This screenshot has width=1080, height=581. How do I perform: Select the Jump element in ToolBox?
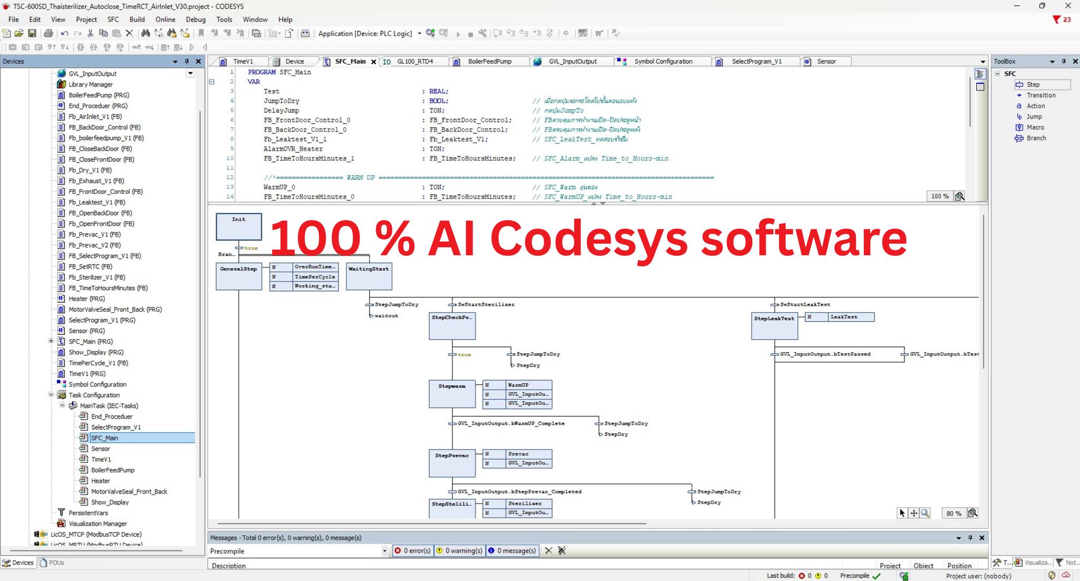1034,117
